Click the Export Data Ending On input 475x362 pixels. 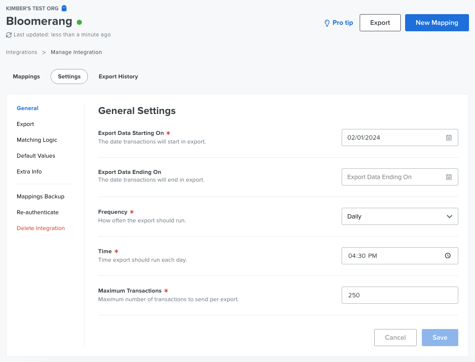(400, 177)
